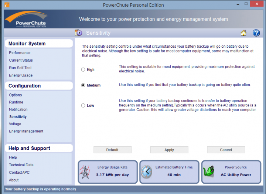Open the Runtime configuration page
Viewport: 266px width, 194px height.
click(16, 102)
